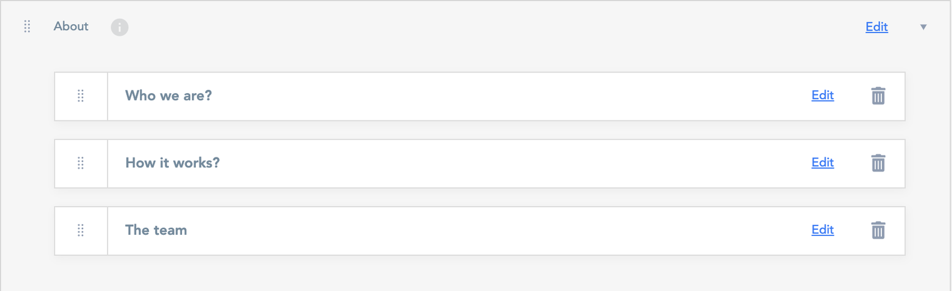The width and height of the screenshot is (952, 291).
Task: Click the drag handle for 'Who we are?'
Action: (x=81, y=96)
